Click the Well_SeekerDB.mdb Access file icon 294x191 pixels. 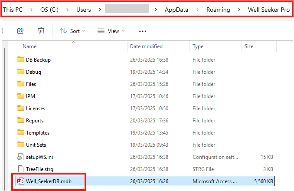[20, 181]
